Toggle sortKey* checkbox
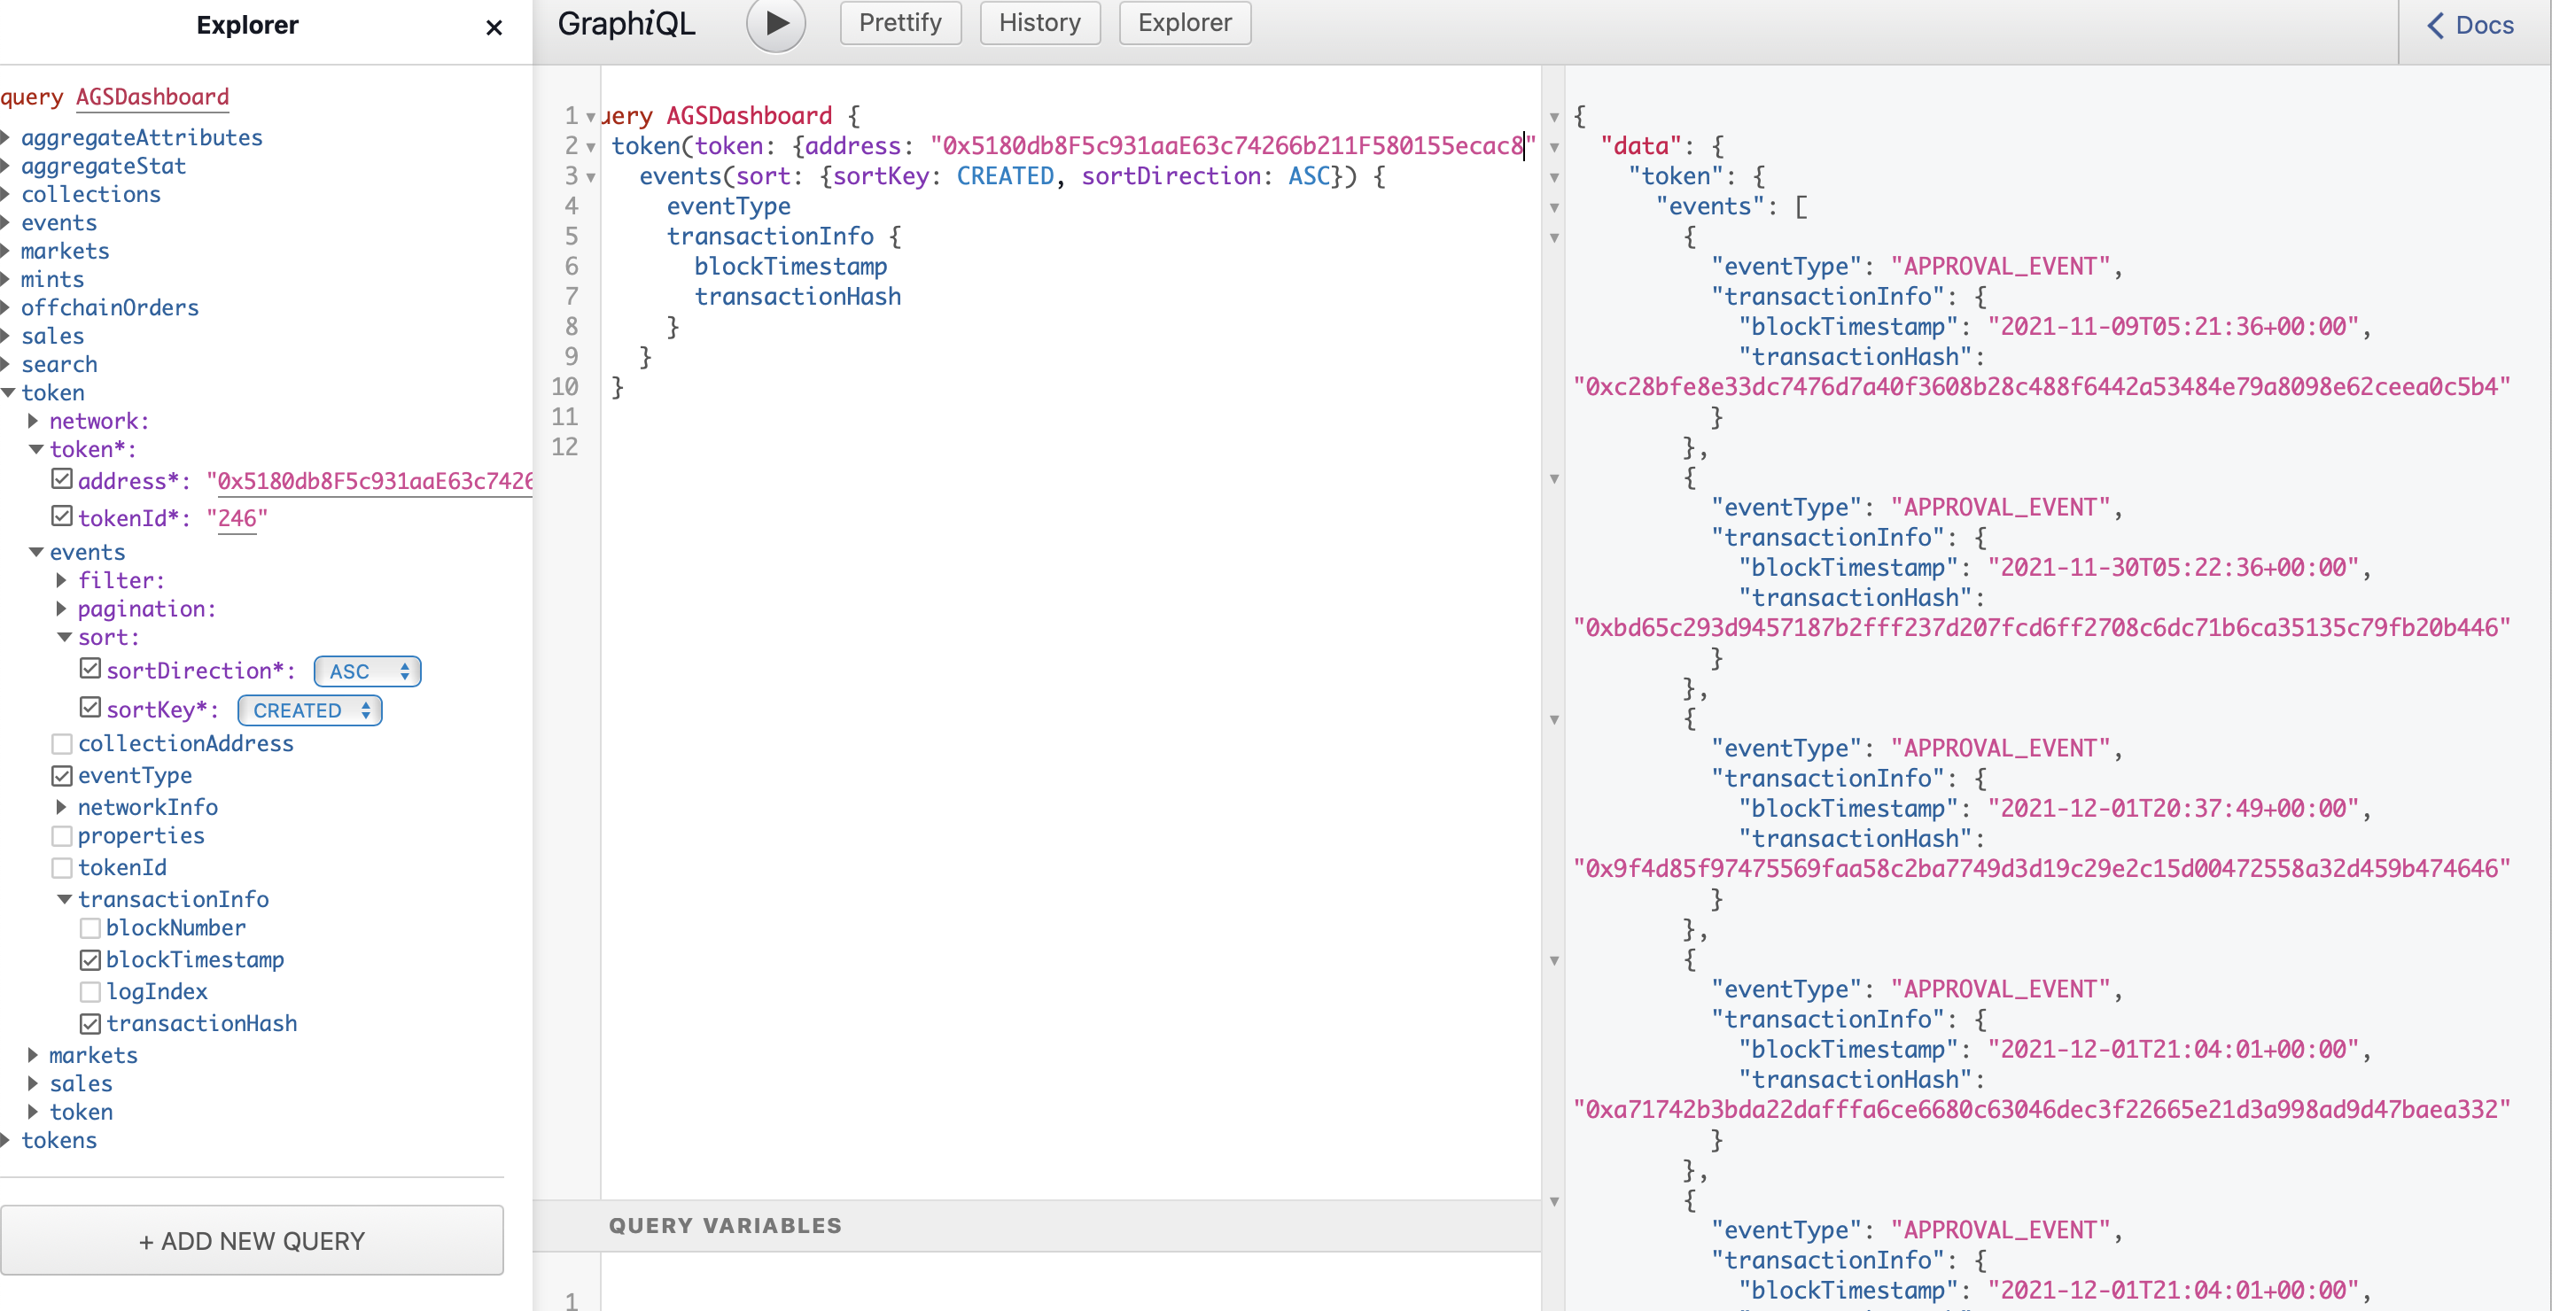Image resolution: width=2552 pixels, height=1311 pixels. coord(90,708)
